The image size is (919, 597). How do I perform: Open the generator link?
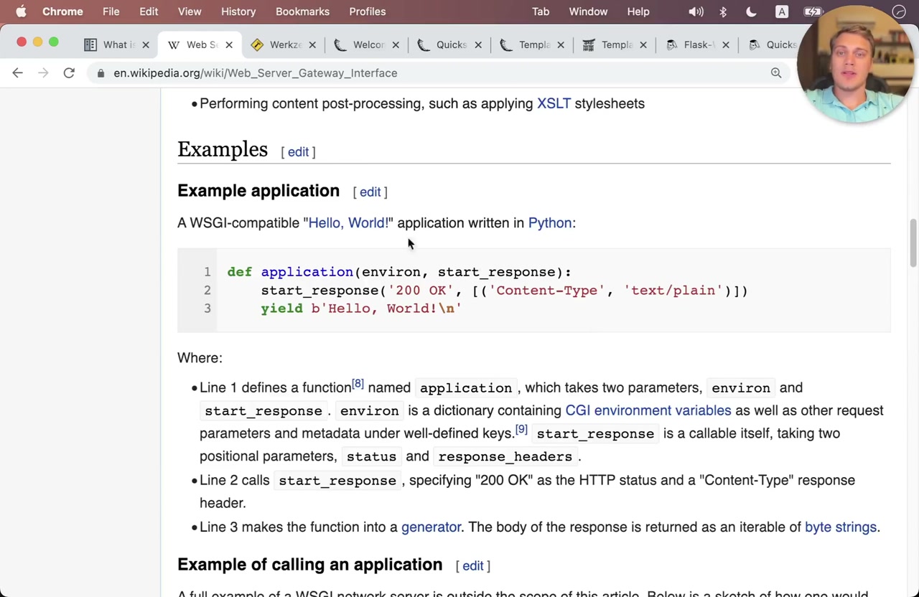(431, 527)
